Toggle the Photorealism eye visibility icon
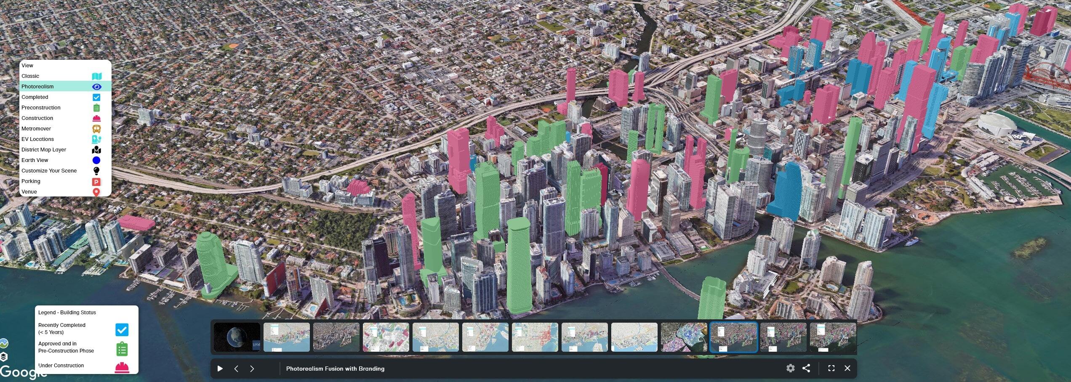The height and width of the screenshot is (382, 1071). 96,87
